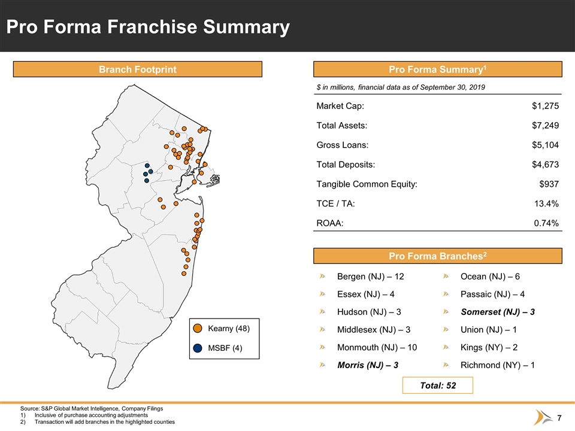Click the orange Kearny legend circle

pyautogui.click(x=198, y=329)
